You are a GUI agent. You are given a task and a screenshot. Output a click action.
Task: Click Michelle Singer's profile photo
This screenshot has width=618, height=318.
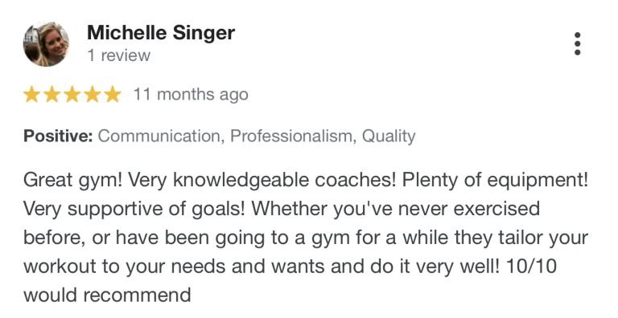pos(46,44)
